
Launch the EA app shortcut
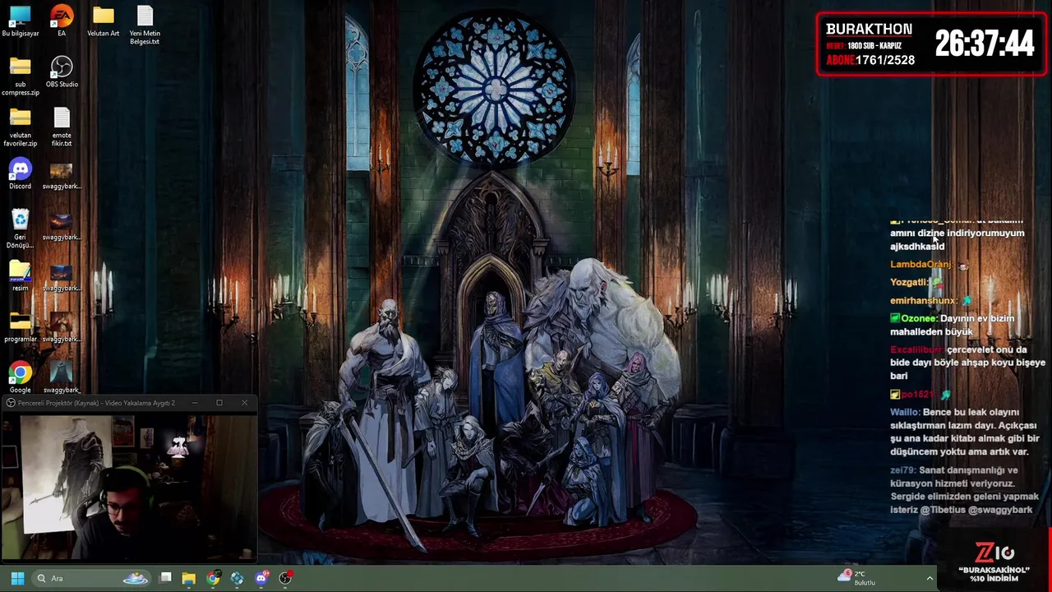pos(62,21)
